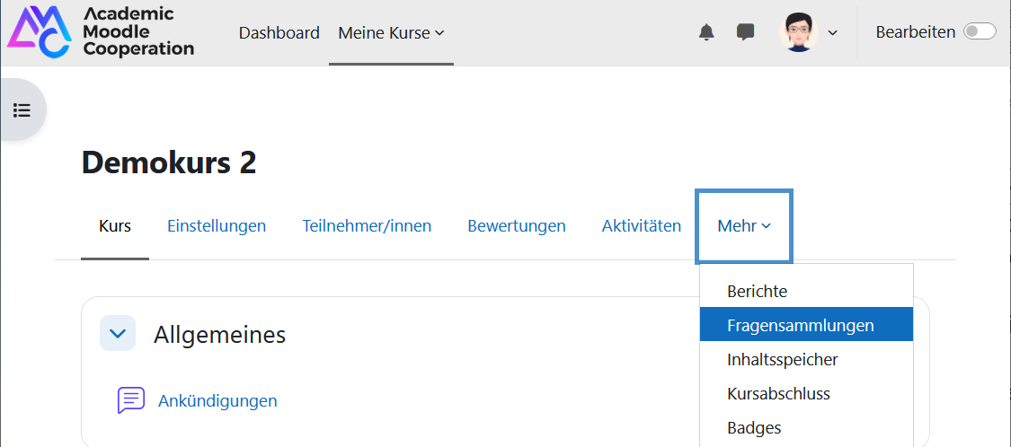
Task: Select Kursabschluss menu entry
Action: click(x=806, y=393)
